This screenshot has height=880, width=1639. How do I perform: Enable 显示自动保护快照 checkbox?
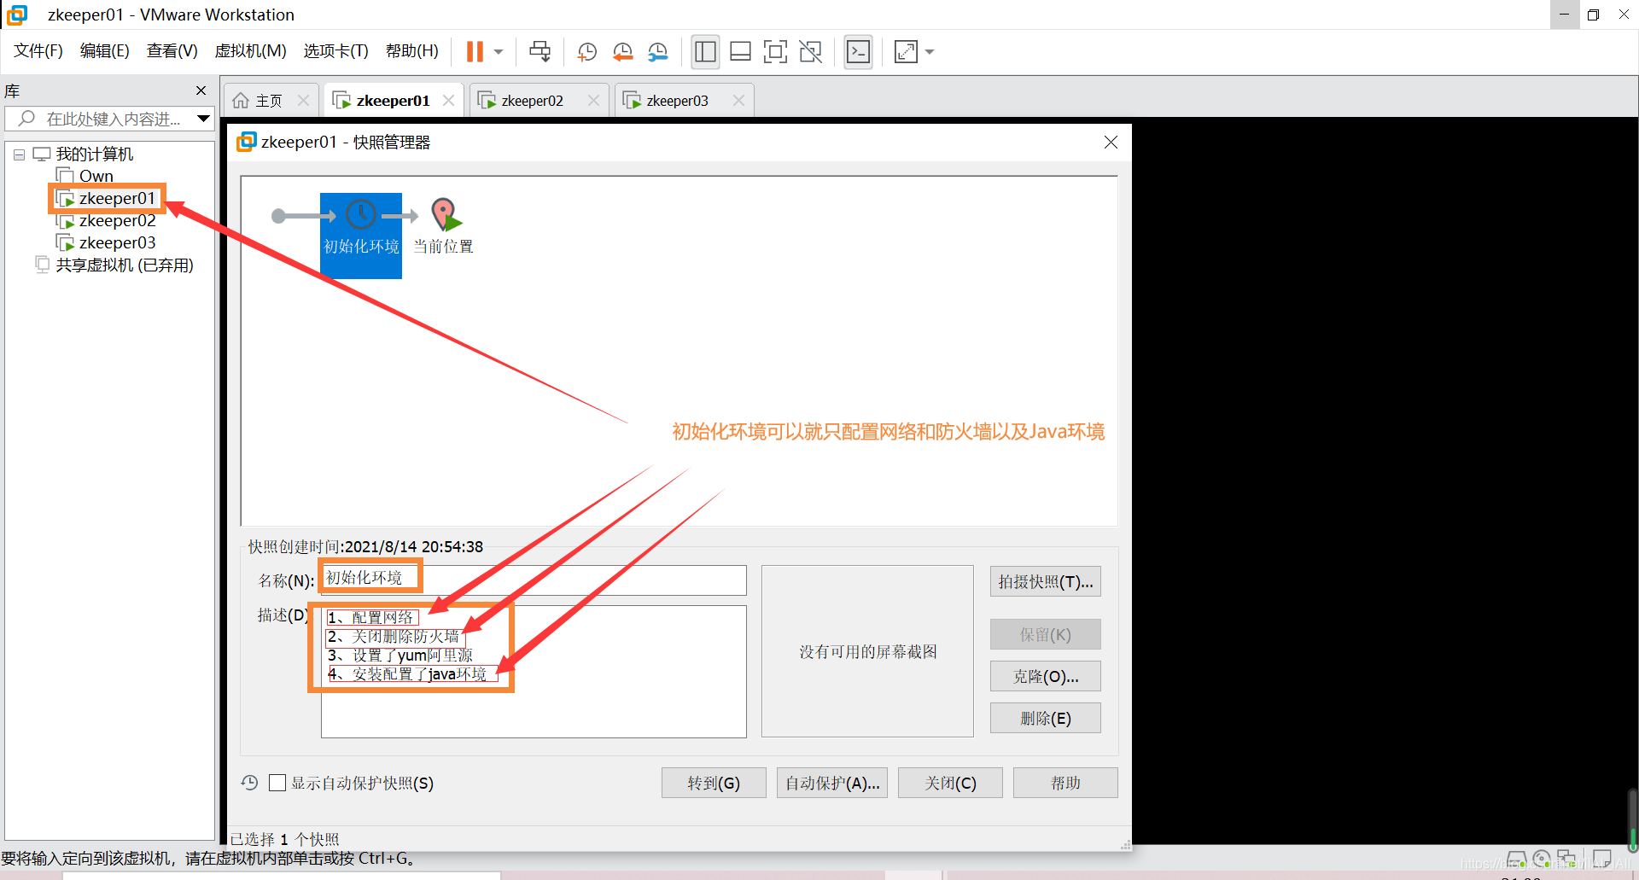coord(277,783)
